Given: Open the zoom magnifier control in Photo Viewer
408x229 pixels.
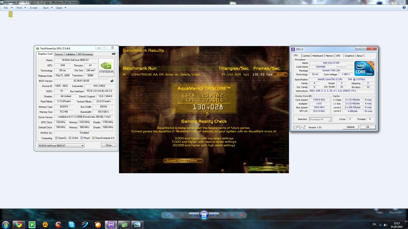Looking at the screenshot, I should 170,215.
